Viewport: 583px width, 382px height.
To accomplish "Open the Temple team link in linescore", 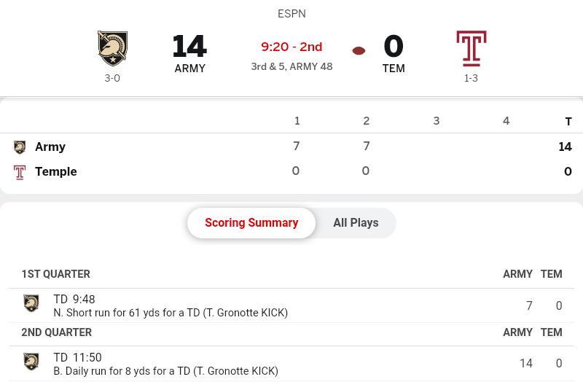I will click(56, 172).
